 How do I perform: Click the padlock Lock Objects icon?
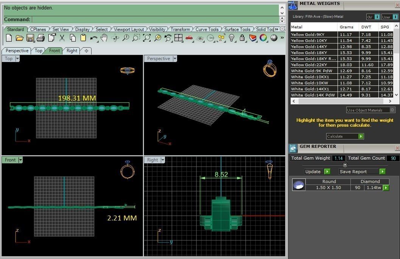point(242,38)
